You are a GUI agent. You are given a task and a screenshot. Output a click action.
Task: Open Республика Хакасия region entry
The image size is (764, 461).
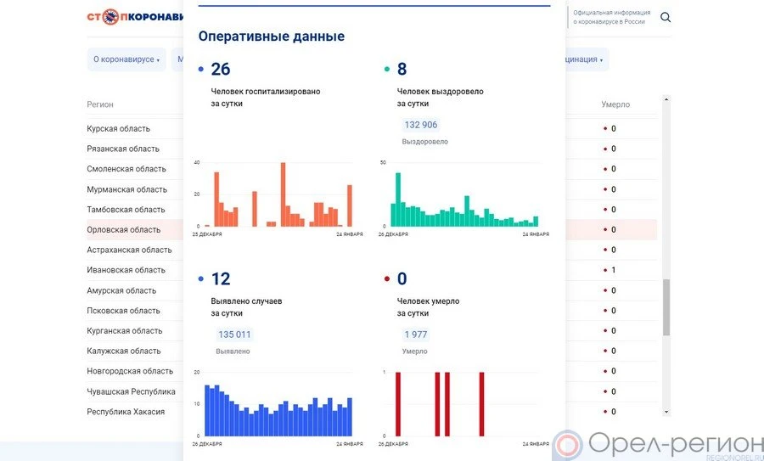[x=126, y=412]
